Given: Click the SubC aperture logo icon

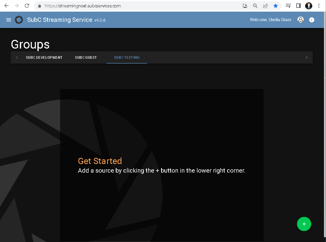Looking at the screenshot, I should 19,20.
